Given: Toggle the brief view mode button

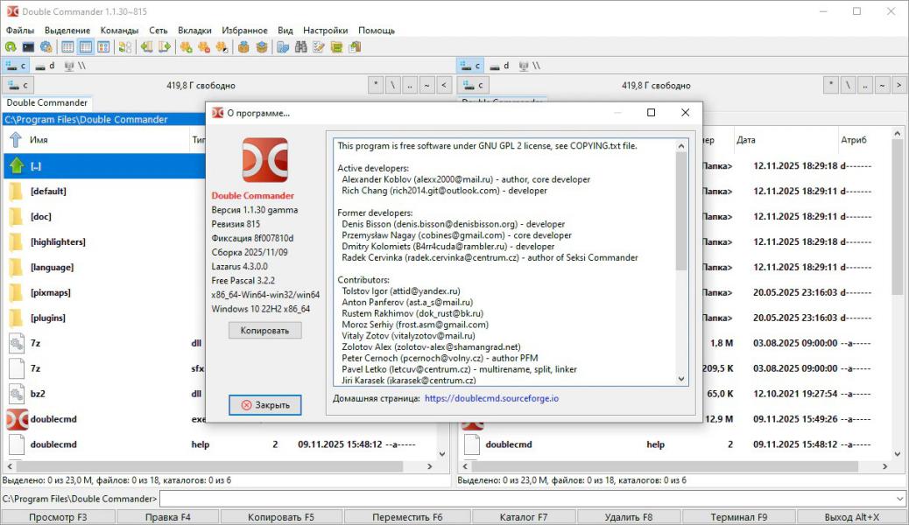Looking at the screenshot, I should point(68,47).
